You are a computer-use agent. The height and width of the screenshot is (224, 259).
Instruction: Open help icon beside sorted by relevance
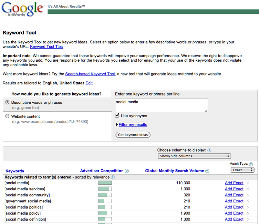point(113,177)
